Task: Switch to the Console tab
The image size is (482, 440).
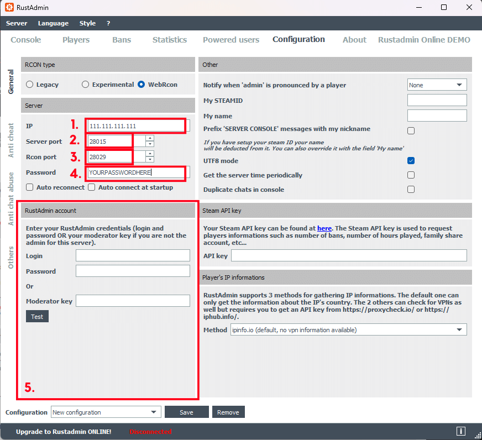Action: [x=26, y=40]
